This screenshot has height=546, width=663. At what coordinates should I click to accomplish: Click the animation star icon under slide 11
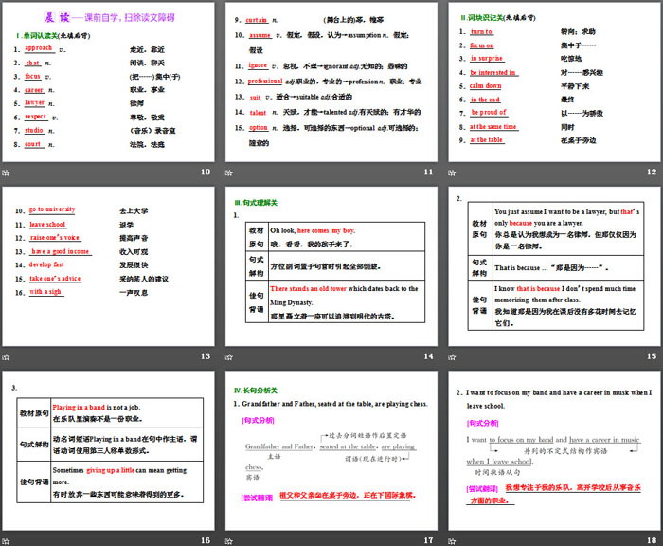(229, 173)
